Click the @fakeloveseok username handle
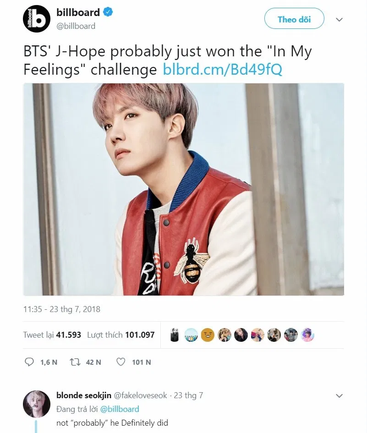The image size is (367, 433). pyautogui.click(x=140, y=395)
